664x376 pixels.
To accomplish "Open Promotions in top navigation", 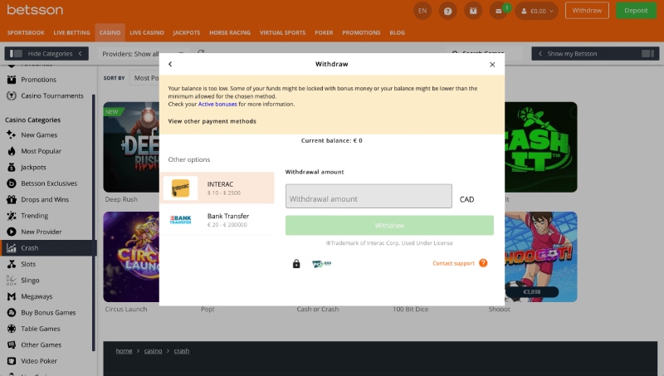I will 361,32.
